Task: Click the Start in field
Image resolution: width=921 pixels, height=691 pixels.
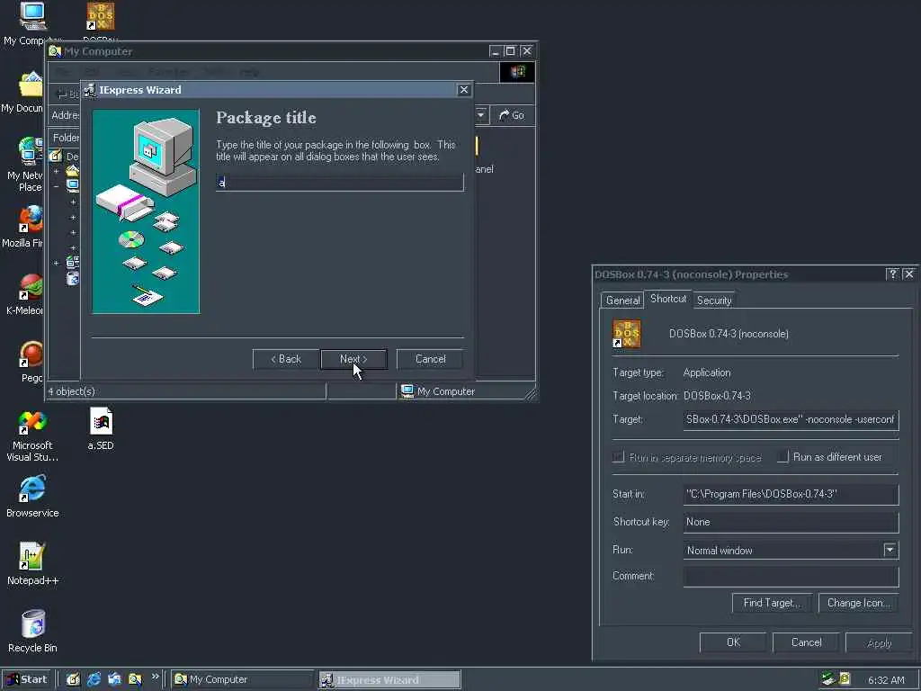Action: [791, 494]
